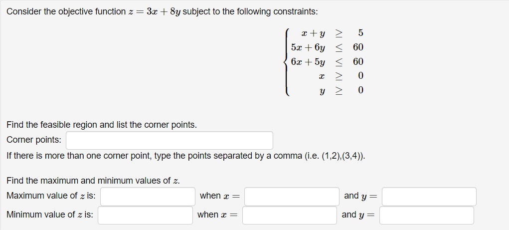The width and height of the screenshot is (509, 230).
Task: Click the curly brace beside the constraints
Action: click(286, 62)
